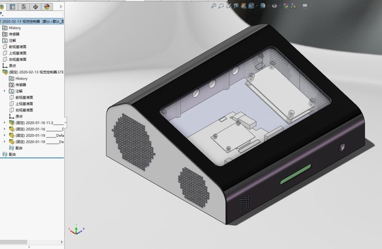Open the Hide/Show Items dropdown arrow

(x=280, y=6)
